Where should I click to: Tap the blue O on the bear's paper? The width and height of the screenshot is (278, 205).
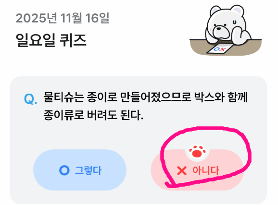pos(216,49)
